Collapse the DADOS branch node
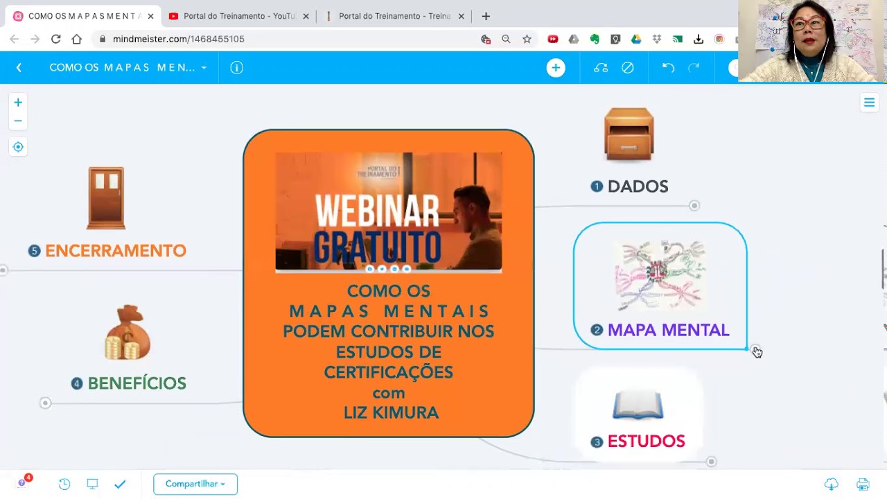 click(x=694, y=206)
